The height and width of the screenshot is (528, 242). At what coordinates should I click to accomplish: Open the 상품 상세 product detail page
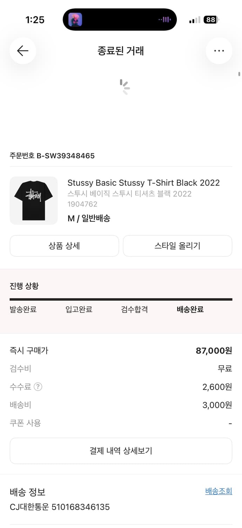tap(64, 246)
